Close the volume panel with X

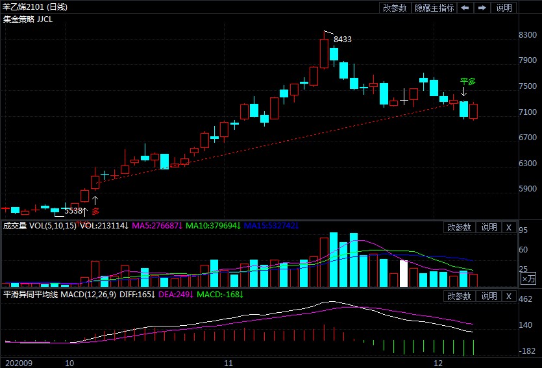coord(508,227)
